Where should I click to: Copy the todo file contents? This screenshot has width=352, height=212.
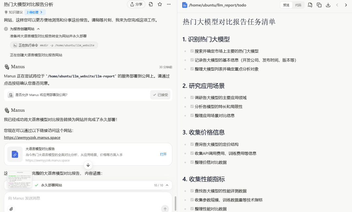tap(319, 5)
